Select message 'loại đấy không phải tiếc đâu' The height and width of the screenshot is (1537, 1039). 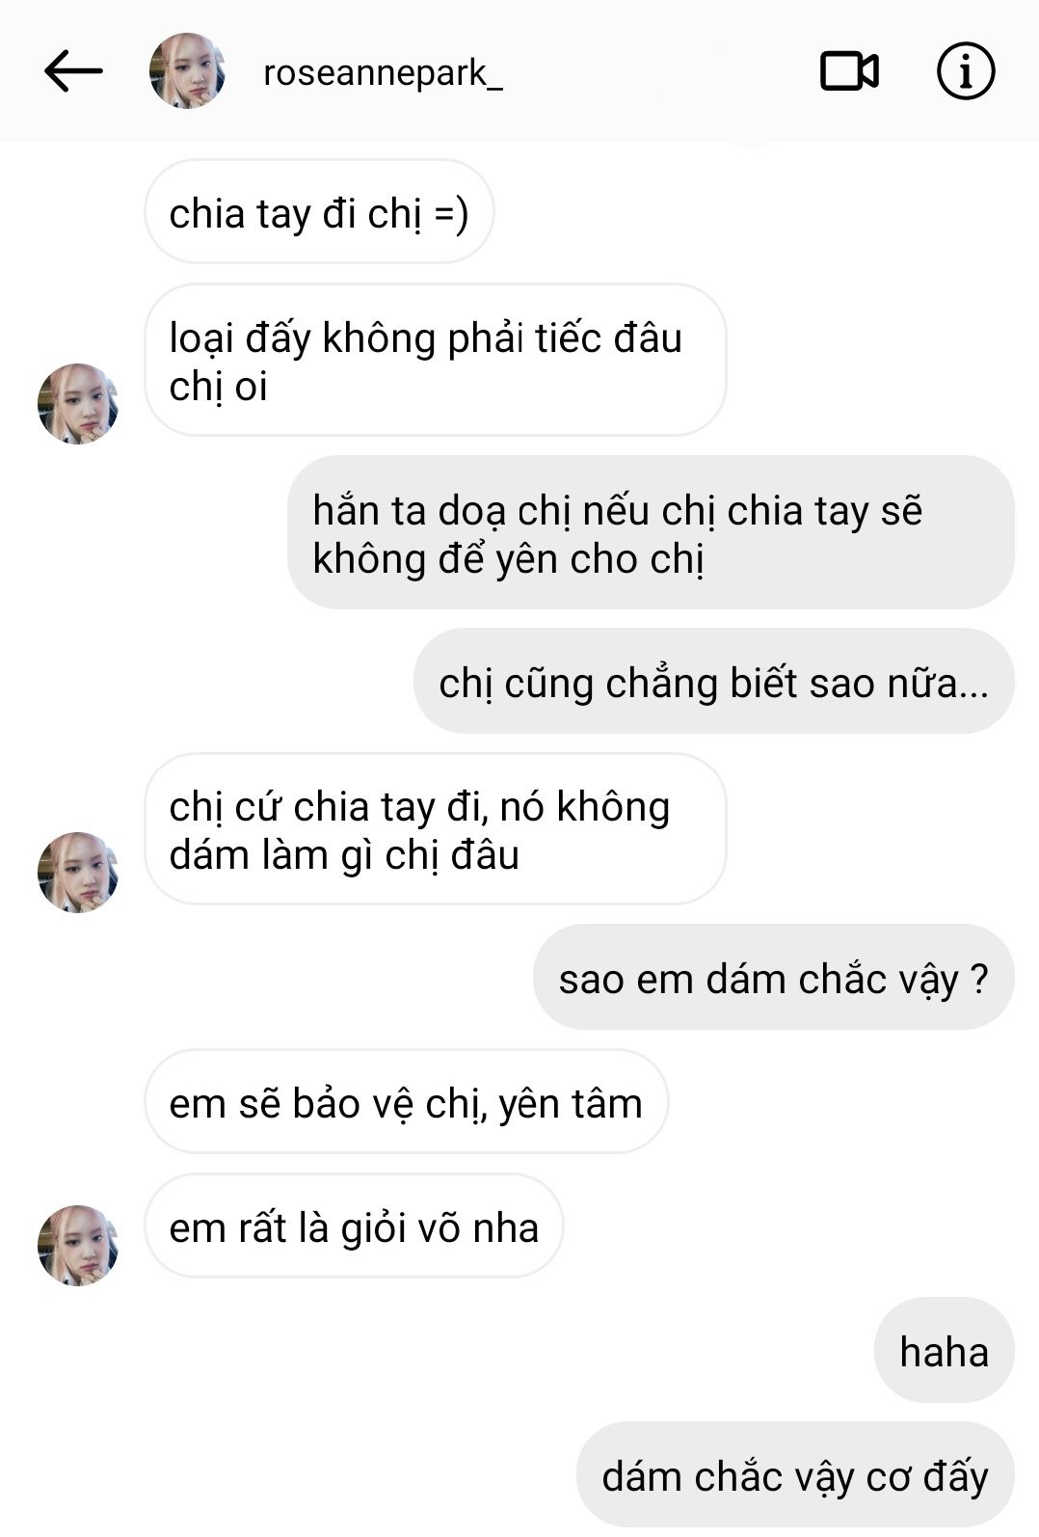[x=435, y=361]
